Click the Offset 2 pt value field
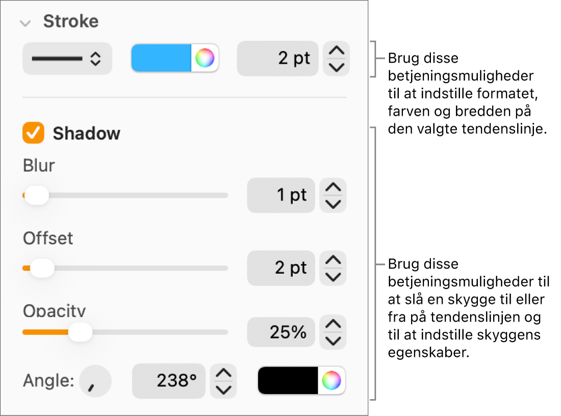 pyautogui.click(x=281, y=268)
